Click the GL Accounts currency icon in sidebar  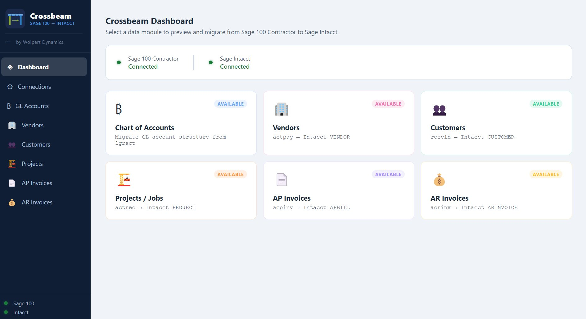click(x=9, y=106)
